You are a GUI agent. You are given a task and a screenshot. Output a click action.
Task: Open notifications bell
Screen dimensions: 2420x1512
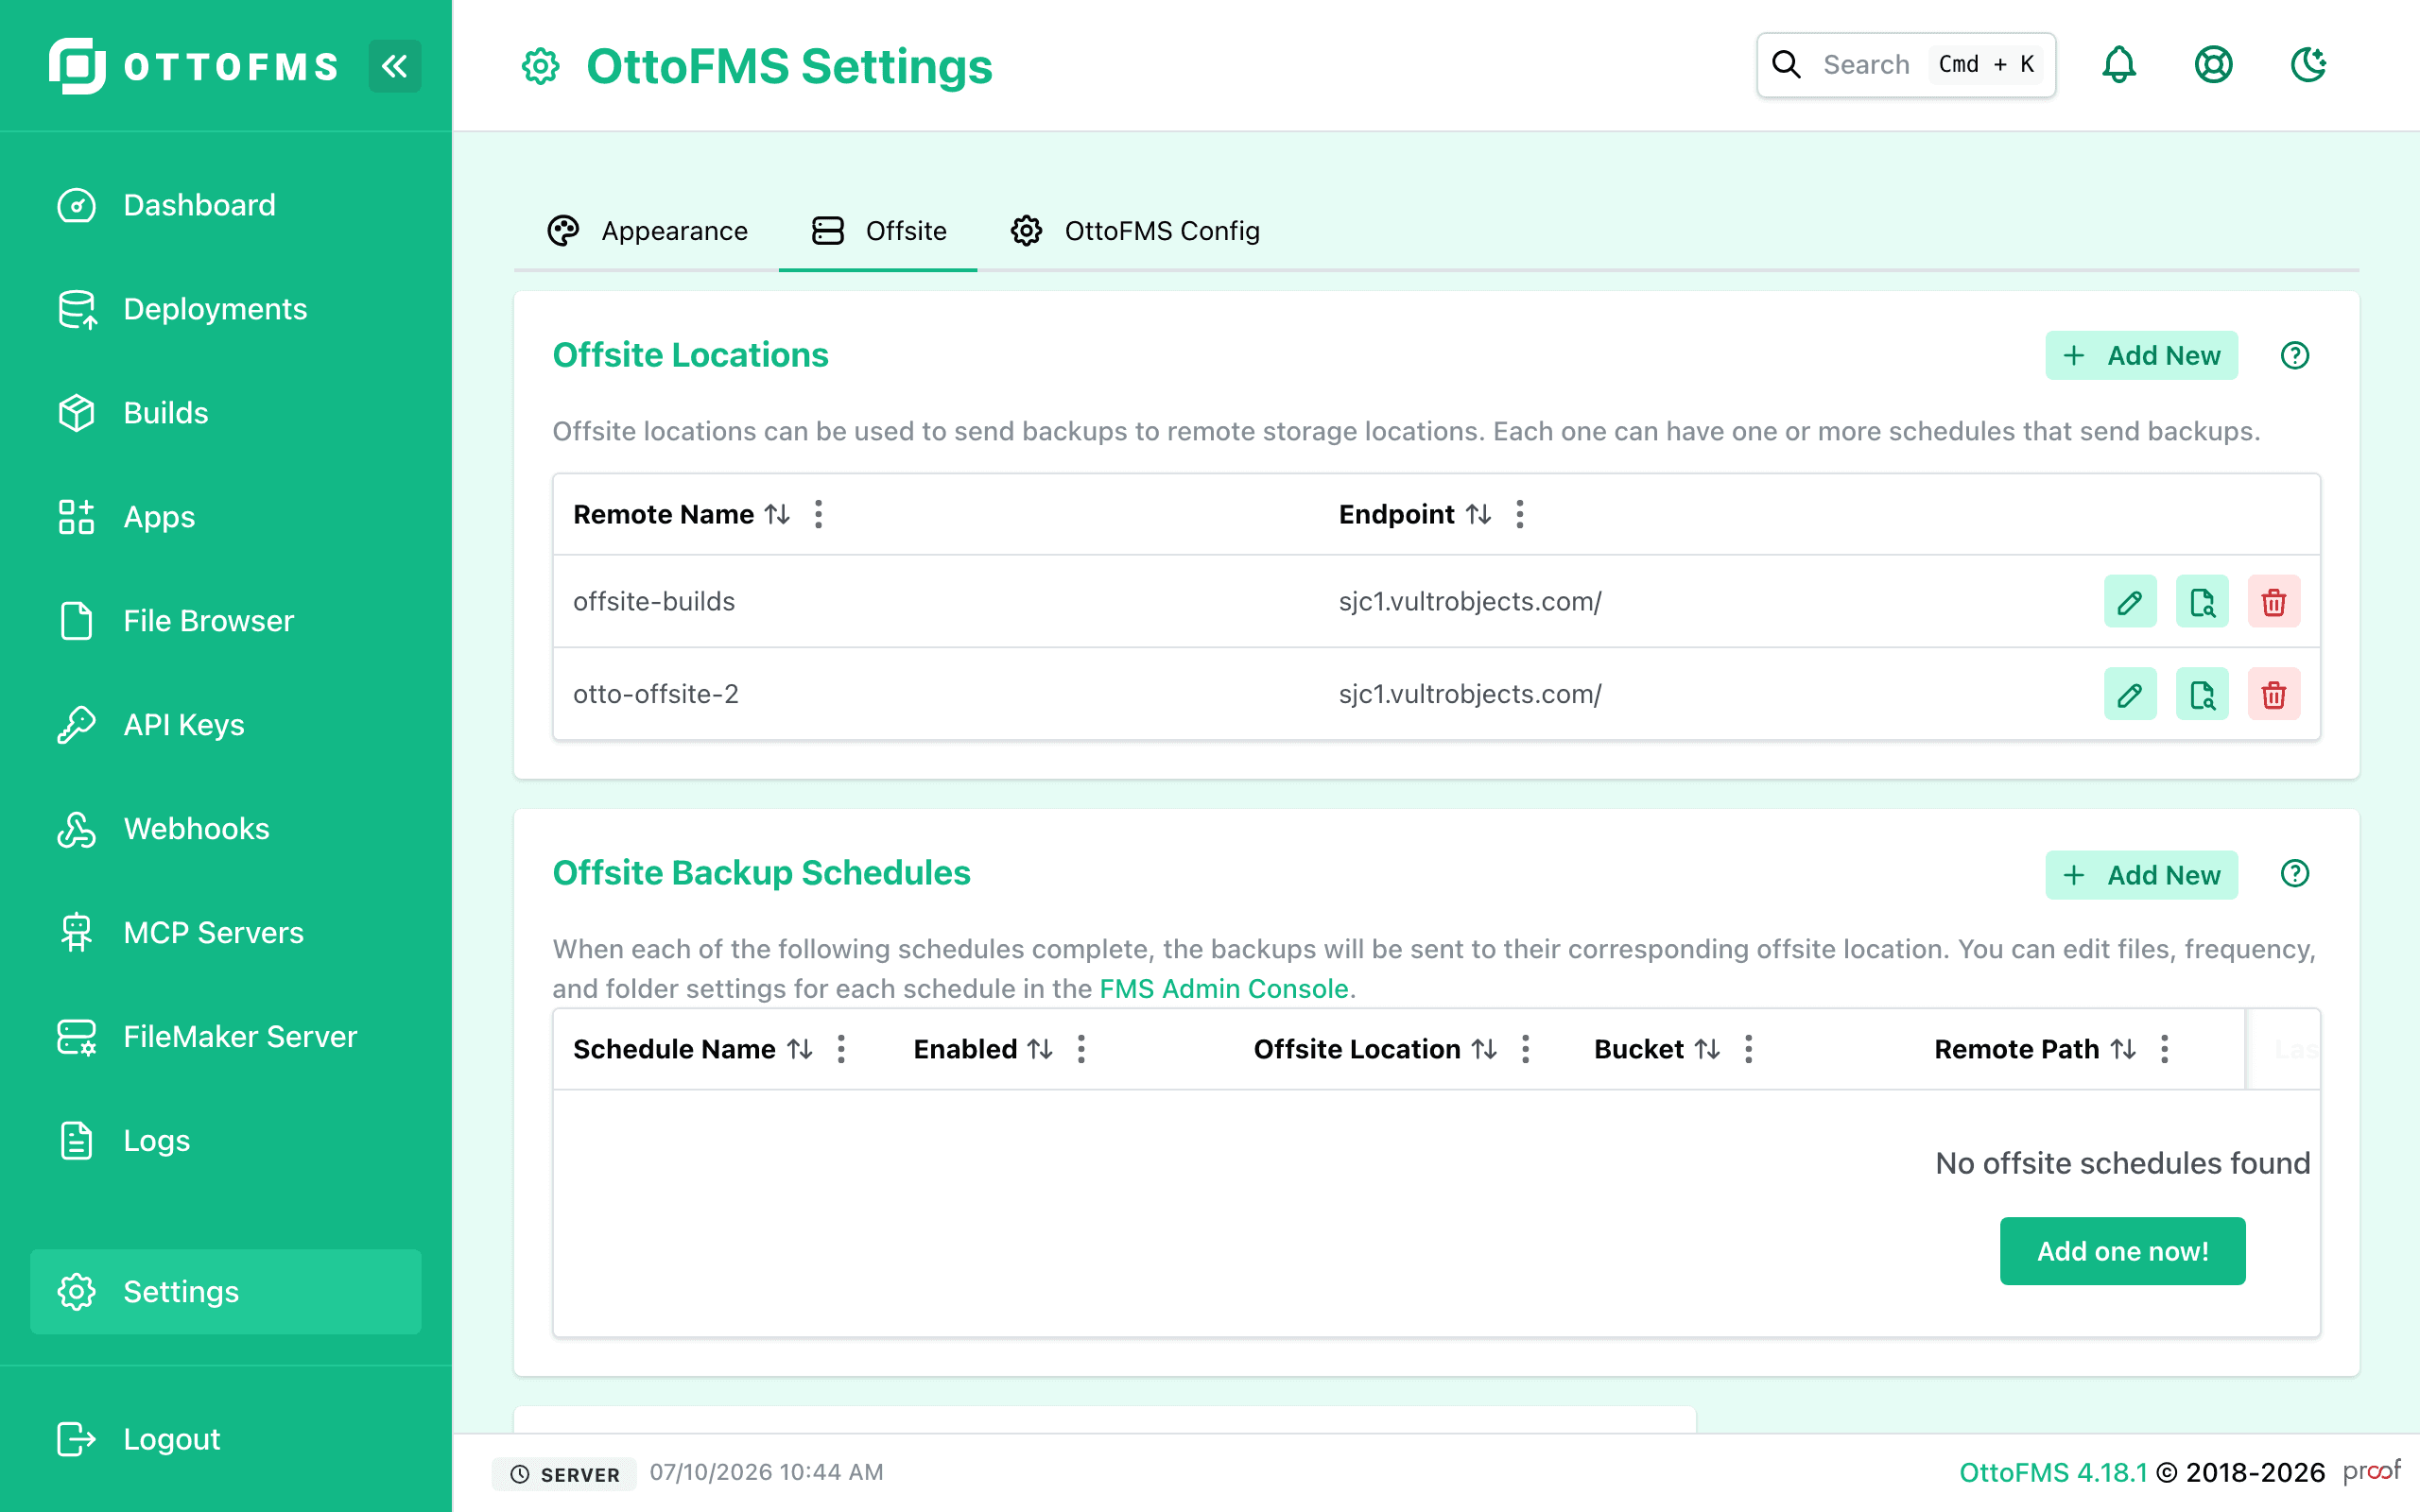point(2118,65)
